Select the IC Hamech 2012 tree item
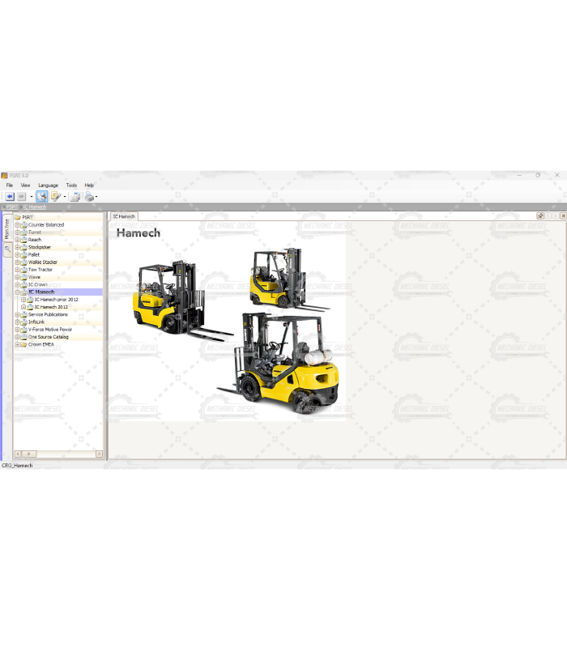 pos(51,307)
